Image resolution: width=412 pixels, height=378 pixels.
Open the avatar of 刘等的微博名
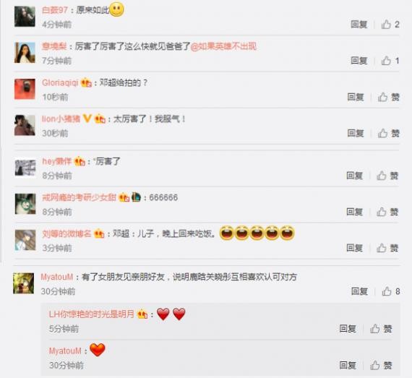(25, 240)
